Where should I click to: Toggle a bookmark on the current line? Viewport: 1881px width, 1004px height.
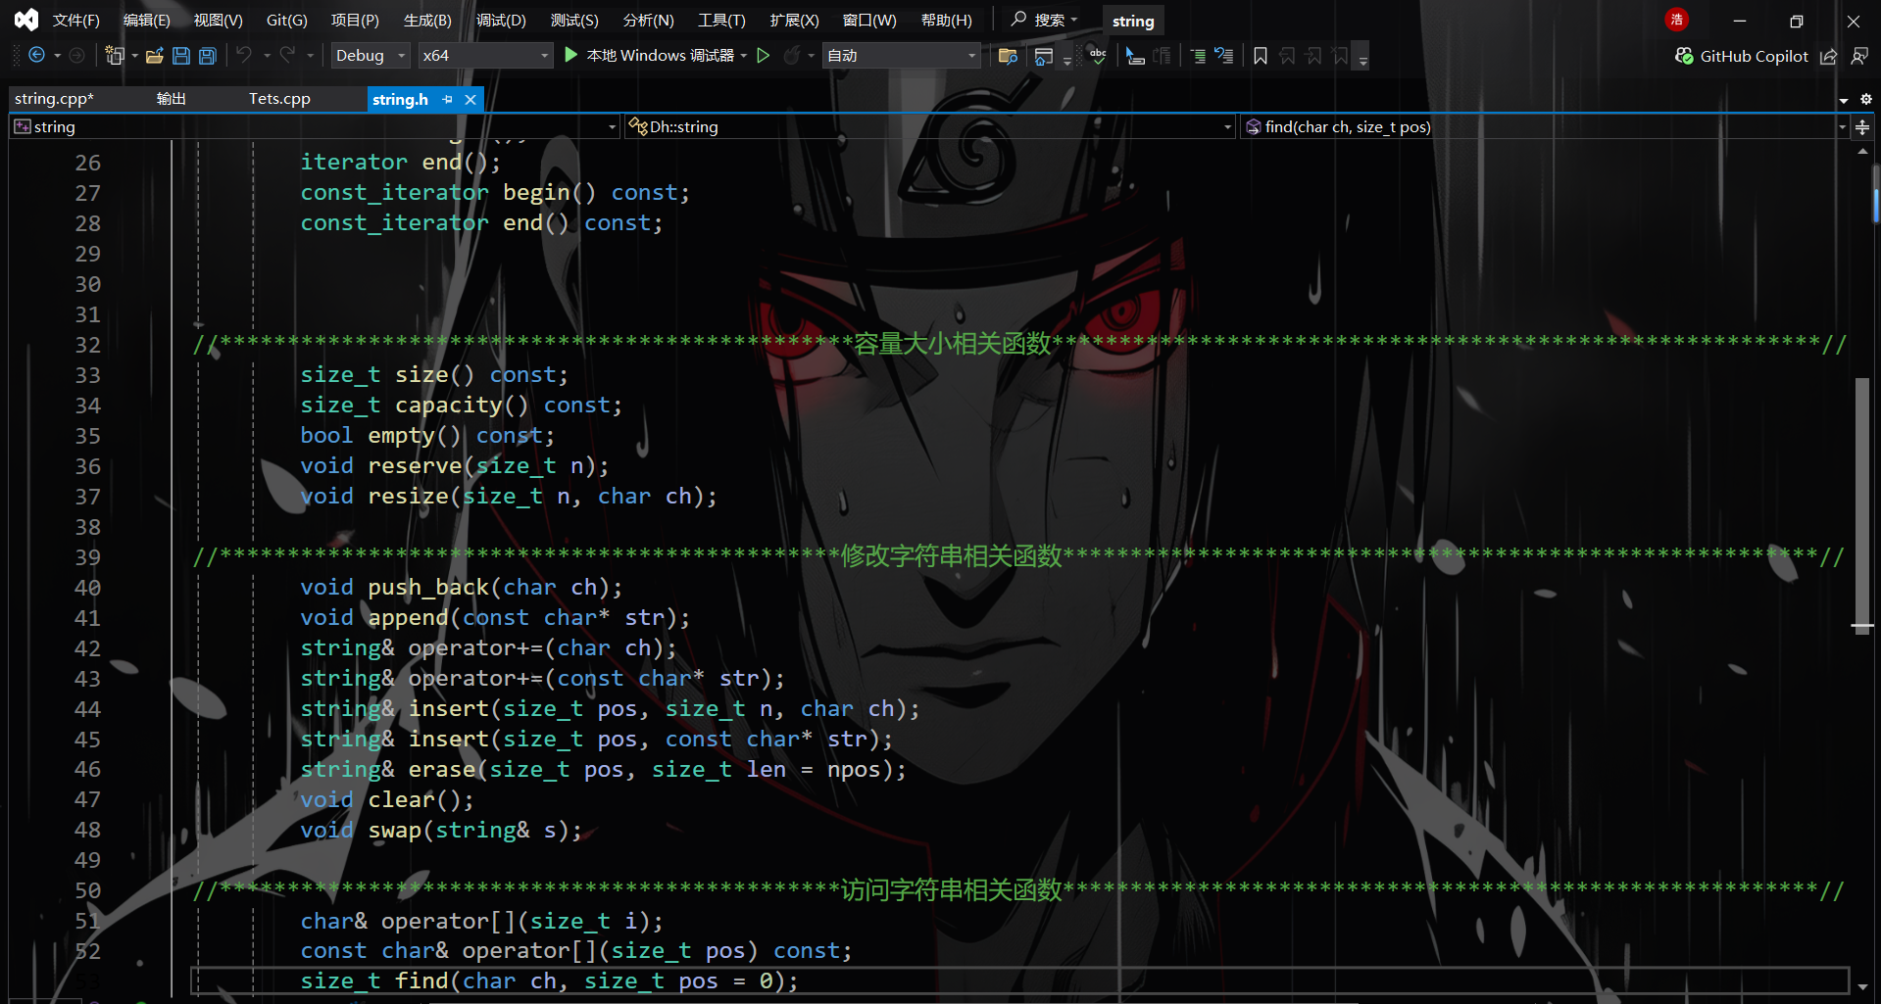coord(1261,56)
